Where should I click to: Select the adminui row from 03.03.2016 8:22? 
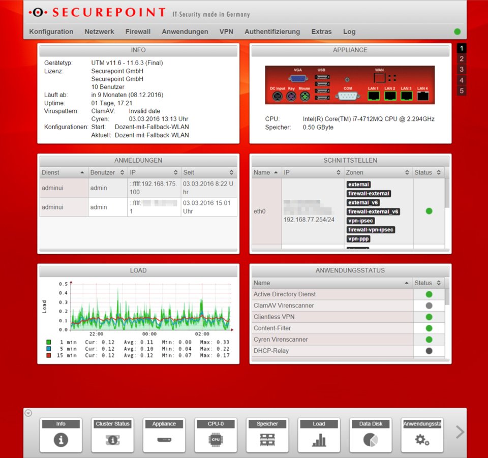point(138,188)
